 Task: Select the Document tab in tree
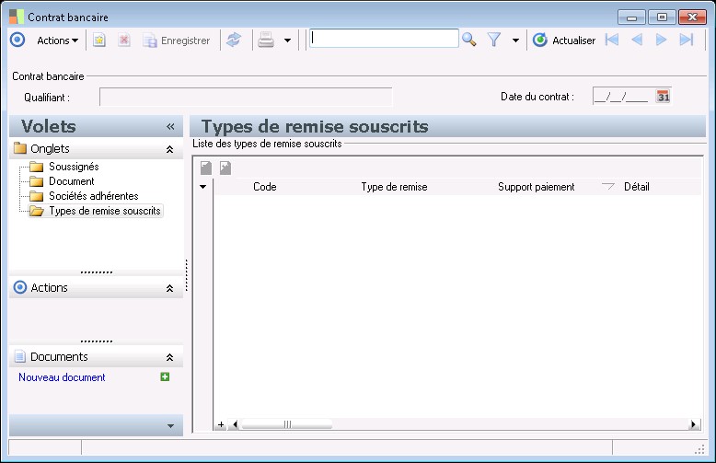[x=71, y=181]
